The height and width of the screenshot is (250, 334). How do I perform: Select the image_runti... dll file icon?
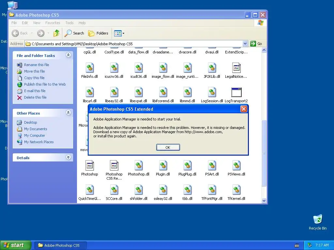(188, 68)
